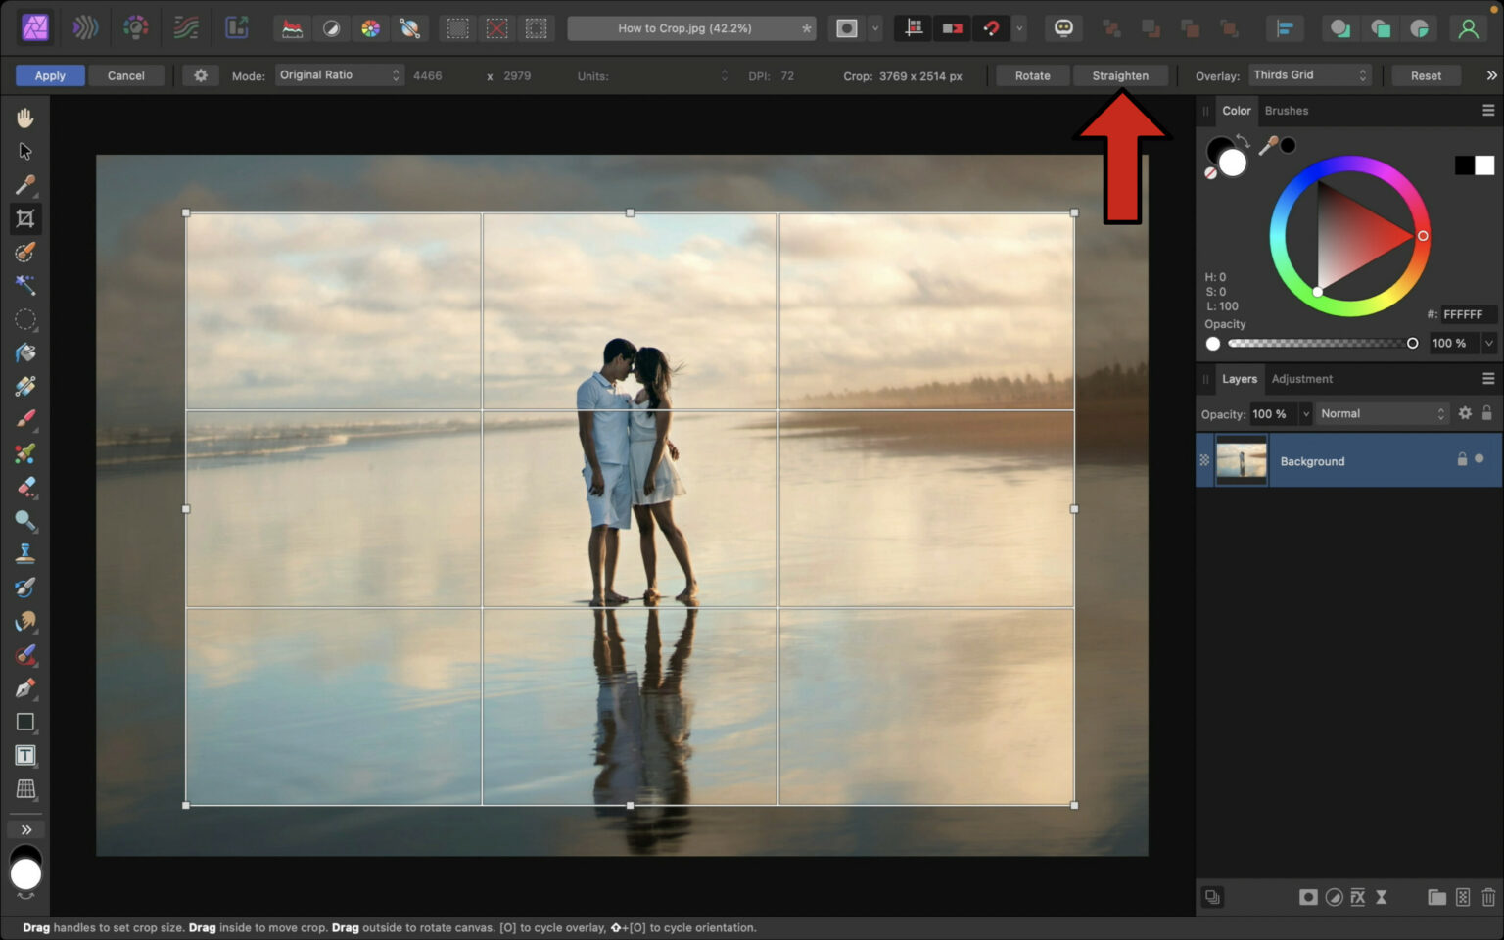Screen dimensions: 1504x940
Task: Switch to the Color tab
Action: click(x=1236, y=111)
